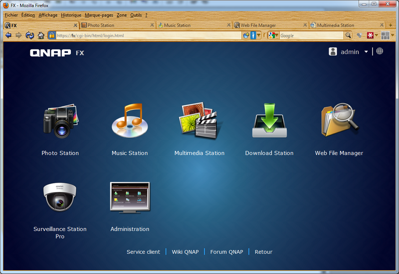Switch to the Music Station tab

tap(195, 25)
